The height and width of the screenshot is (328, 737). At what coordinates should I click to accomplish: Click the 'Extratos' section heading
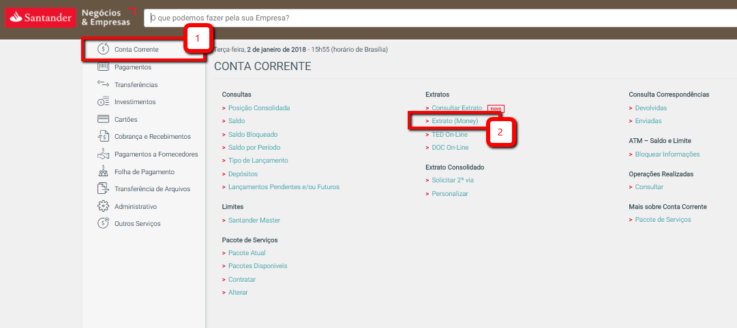click(x=438, y=95)
